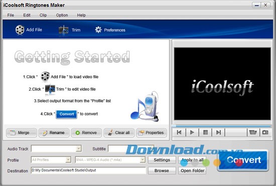Click Clear all broom button

[119, 133]
